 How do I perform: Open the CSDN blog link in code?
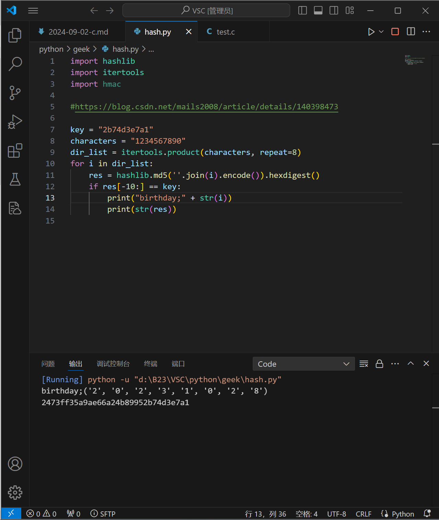pyautogui.click(x=204, y=107)
